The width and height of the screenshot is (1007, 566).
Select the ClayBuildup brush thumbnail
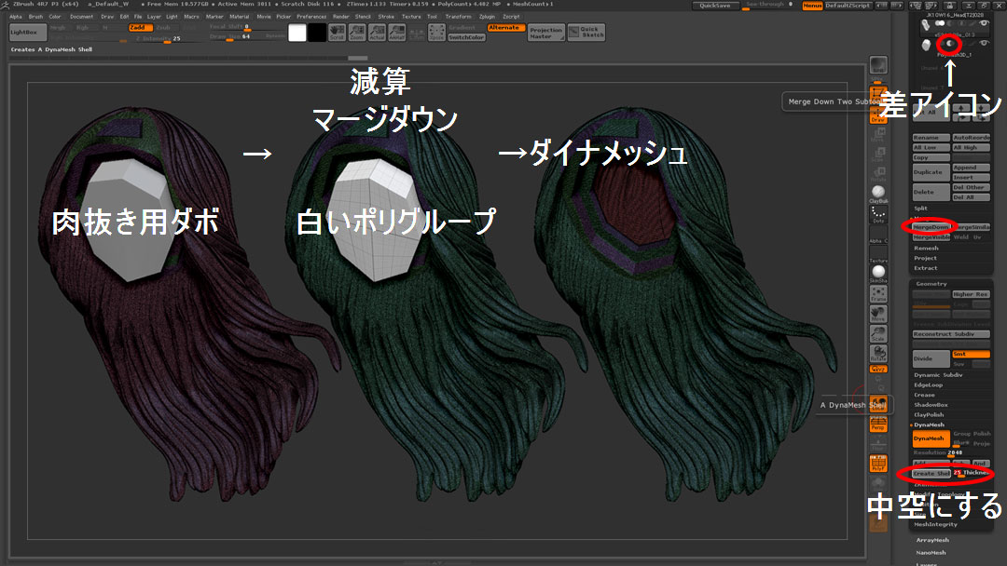tap(878, 193)
